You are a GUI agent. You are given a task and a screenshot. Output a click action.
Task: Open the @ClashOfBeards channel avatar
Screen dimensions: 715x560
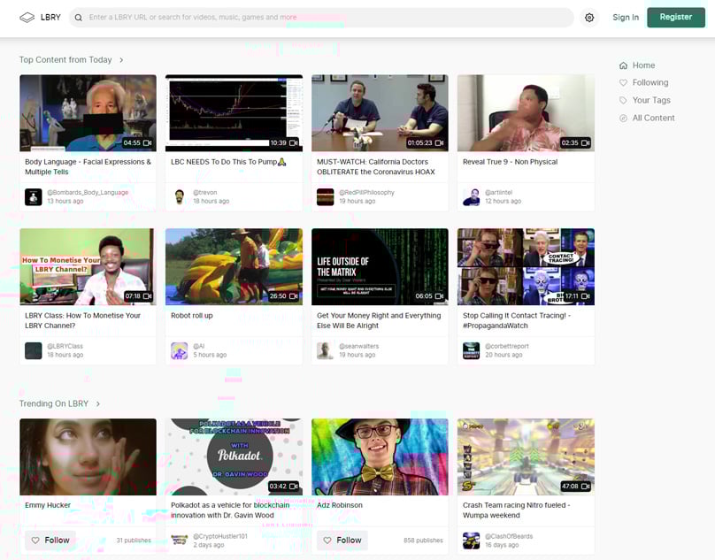(x=471, y=541)
